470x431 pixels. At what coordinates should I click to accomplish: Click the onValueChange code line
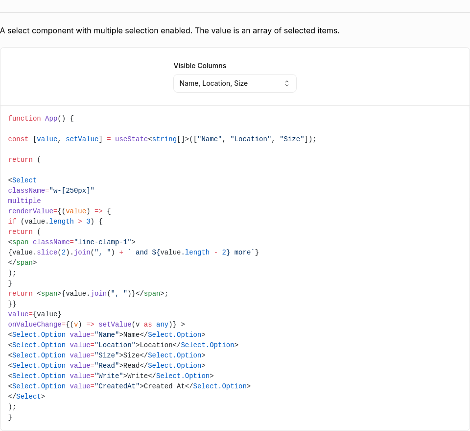[96, 325]
